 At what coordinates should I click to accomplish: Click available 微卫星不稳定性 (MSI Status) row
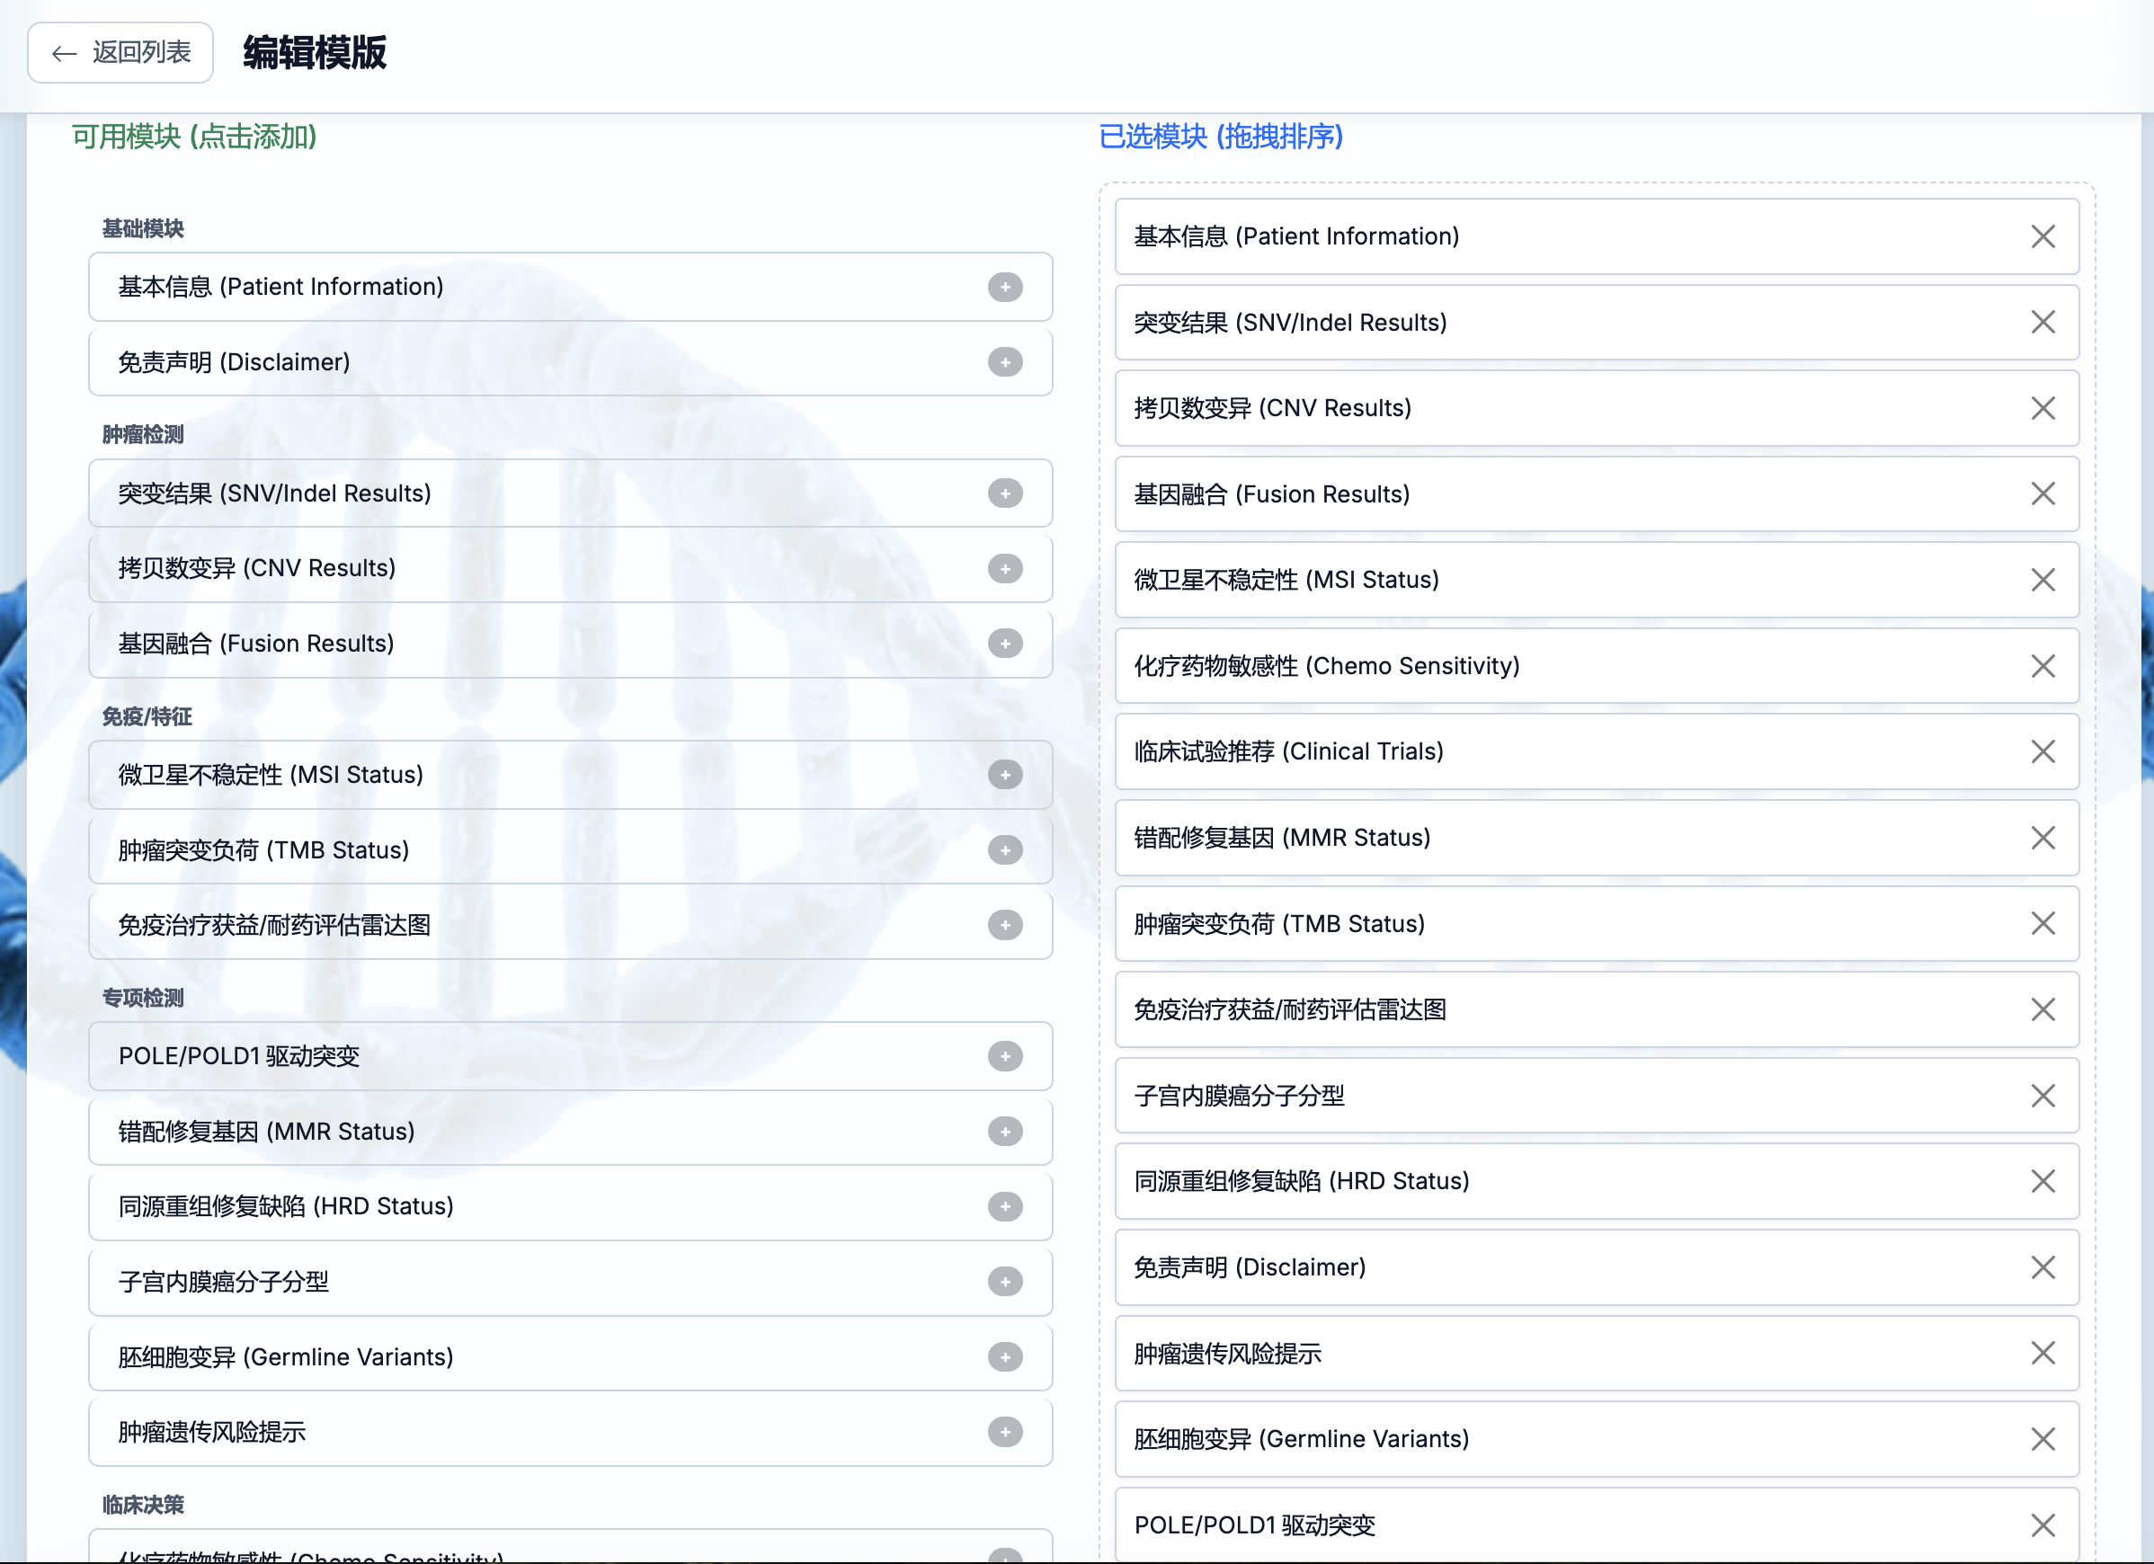[x=532, y=775]
